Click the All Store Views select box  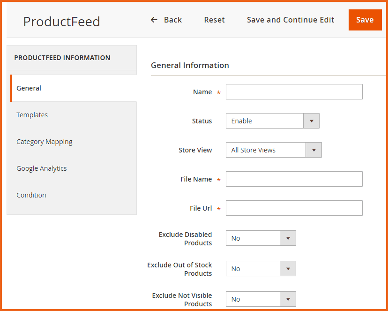point(266,150)
